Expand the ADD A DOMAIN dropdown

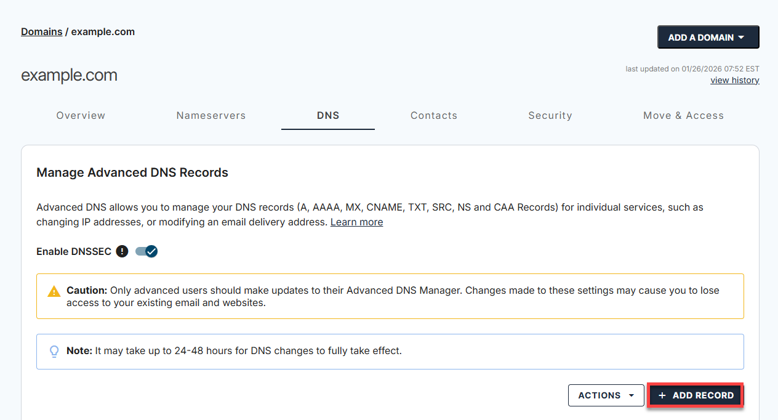708,37
